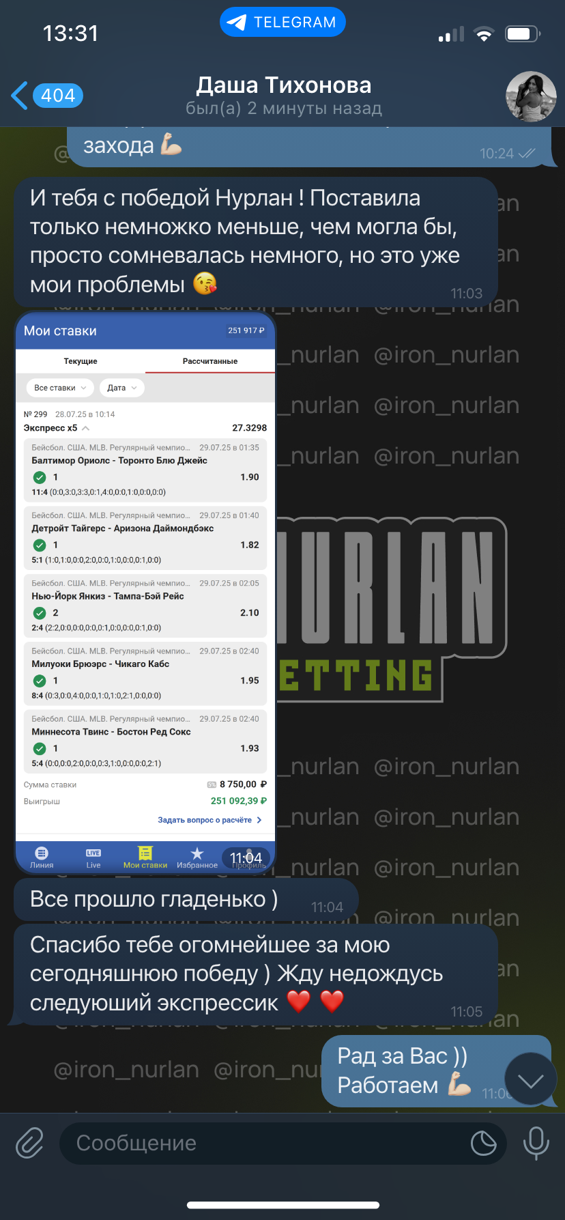Tap the Выигрыш amount 251 092,39 ₽
The height and width of the screenshot is (1220, 565).
pos(239,801)
